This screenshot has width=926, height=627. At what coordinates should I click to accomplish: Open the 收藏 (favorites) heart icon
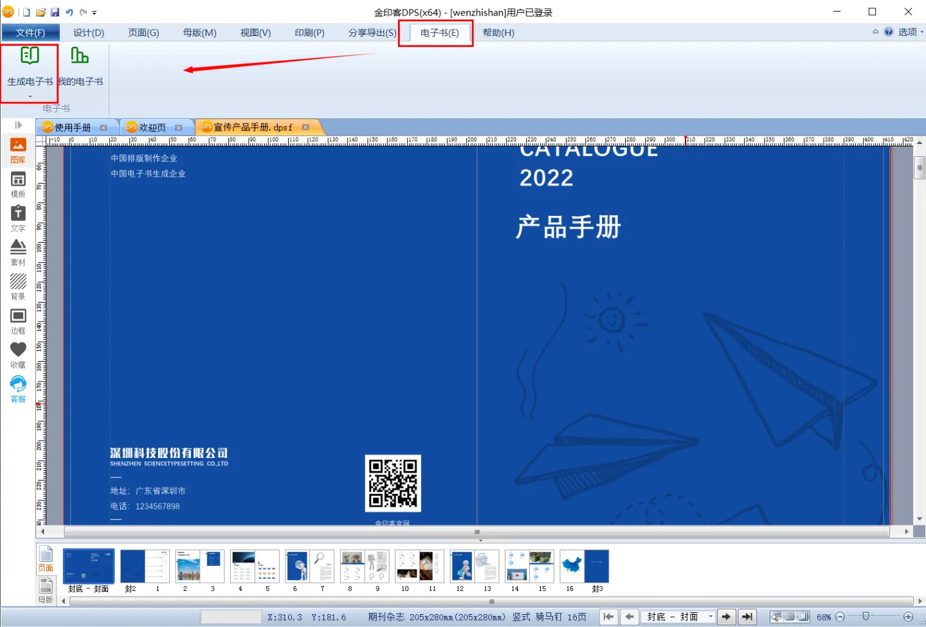click(18, 355)
